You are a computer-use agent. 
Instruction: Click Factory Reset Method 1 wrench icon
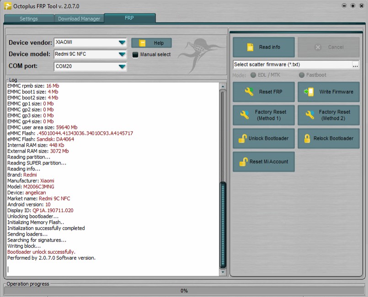click(x=244, y=115)
